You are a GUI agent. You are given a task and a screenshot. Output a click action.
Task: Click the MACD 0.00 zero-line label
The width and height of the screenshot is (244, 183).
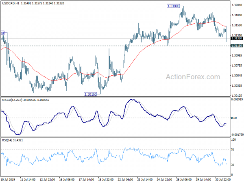coord(234,118)
